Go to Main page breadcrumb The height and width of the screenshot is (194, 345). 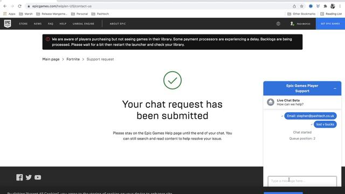pos(51,59)
